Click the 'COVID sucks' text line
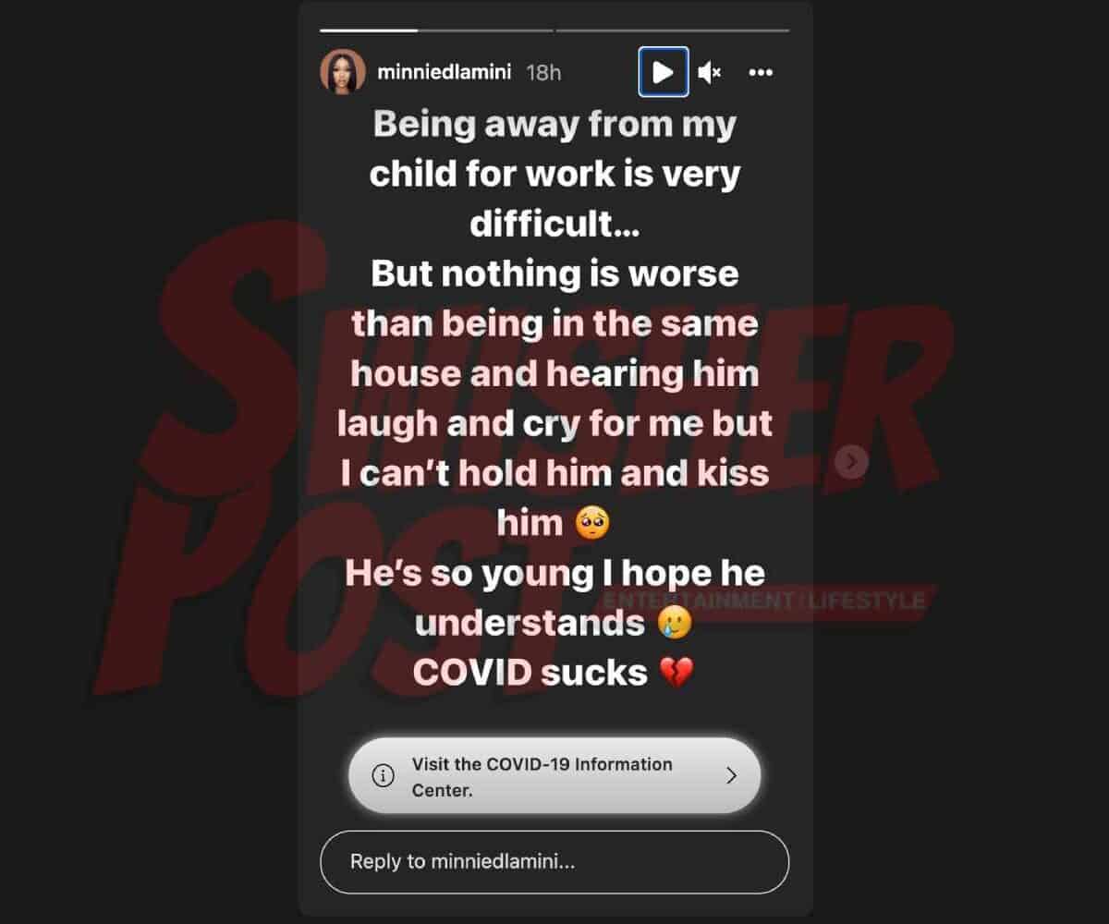The image size is (1109, 924). coord(530,673)
